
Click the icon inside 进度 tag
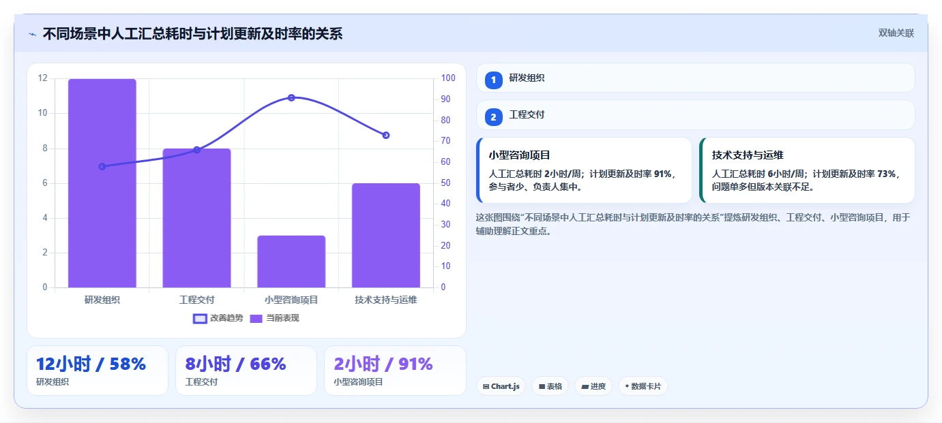point(585,387)
